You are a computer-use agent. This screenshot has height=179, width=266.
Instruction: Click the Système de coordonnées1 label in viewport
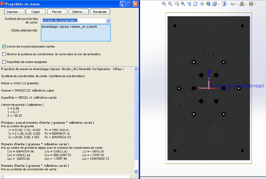237,86
